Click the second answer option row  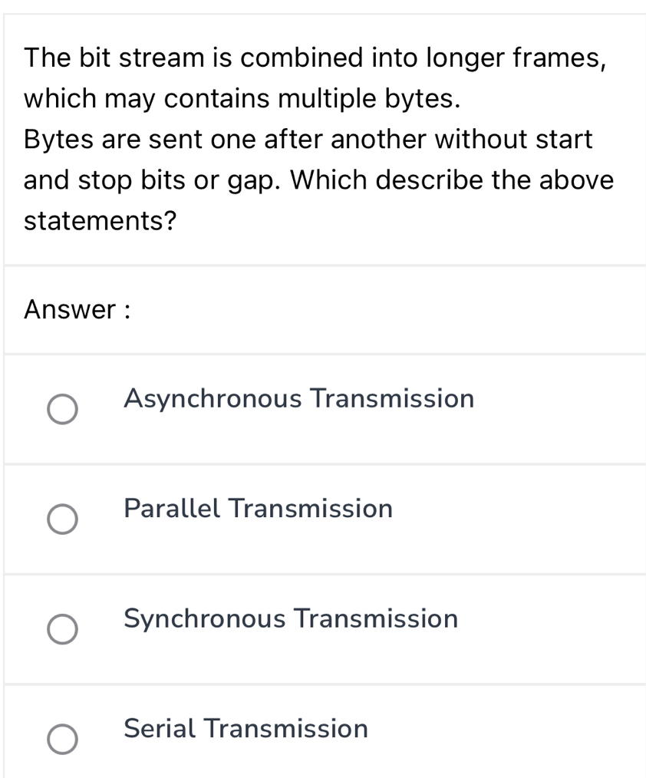[x=322, y=519]
